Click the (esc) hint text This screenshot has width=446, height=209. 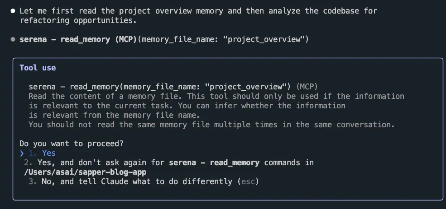(x=248, y=181)
